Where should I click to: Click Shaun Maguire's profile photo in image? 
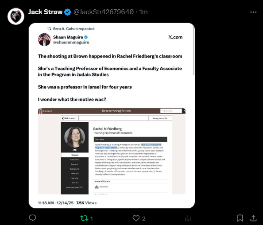pyautogui.click(x=44, y=39)
